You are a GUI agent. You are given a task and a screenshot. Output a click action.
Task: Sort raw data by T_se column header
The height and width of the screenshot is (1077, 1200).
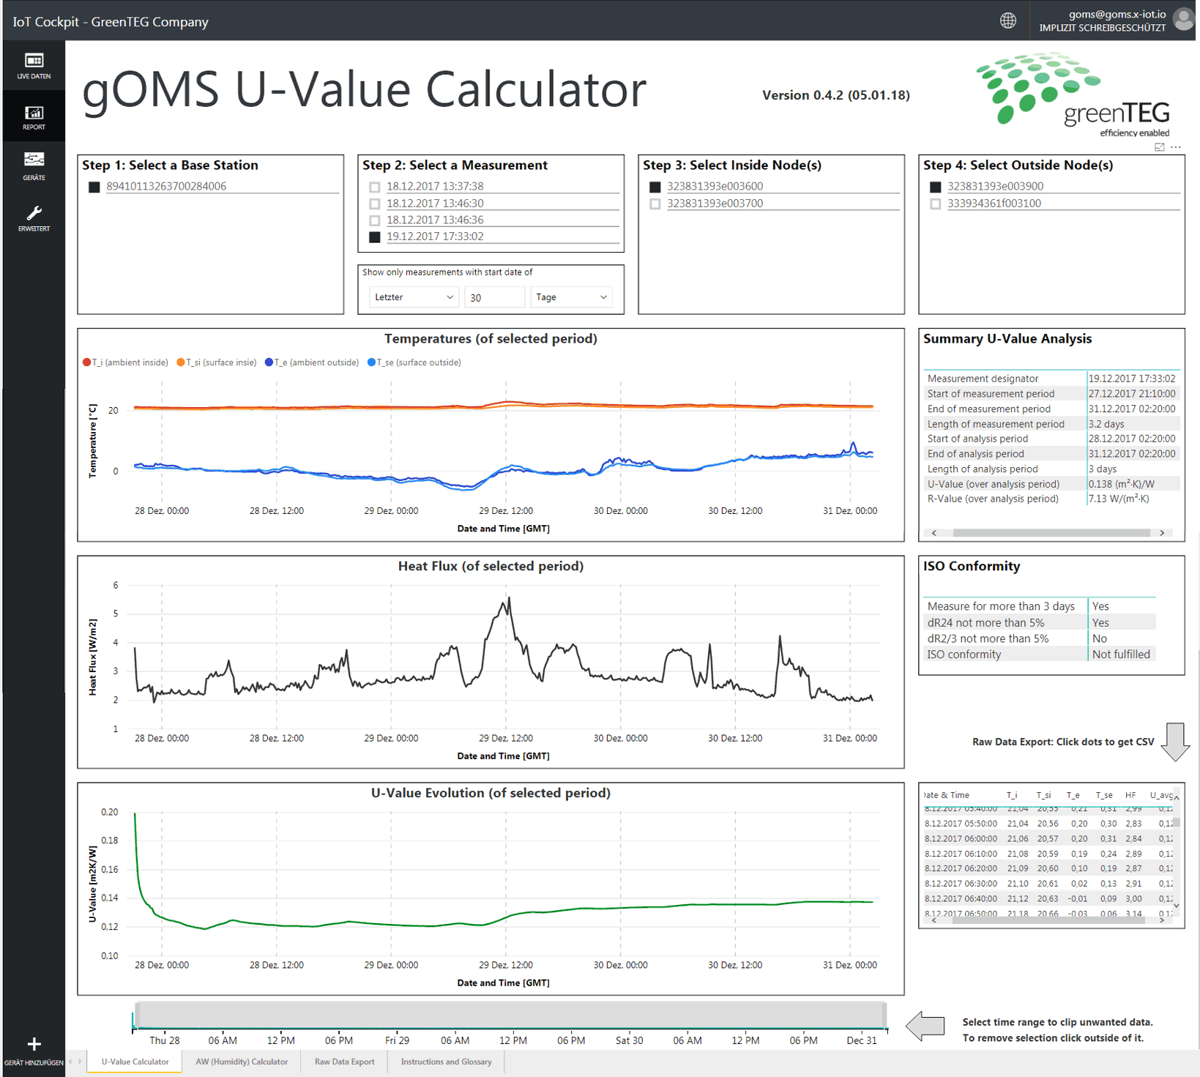point(1104,795)
